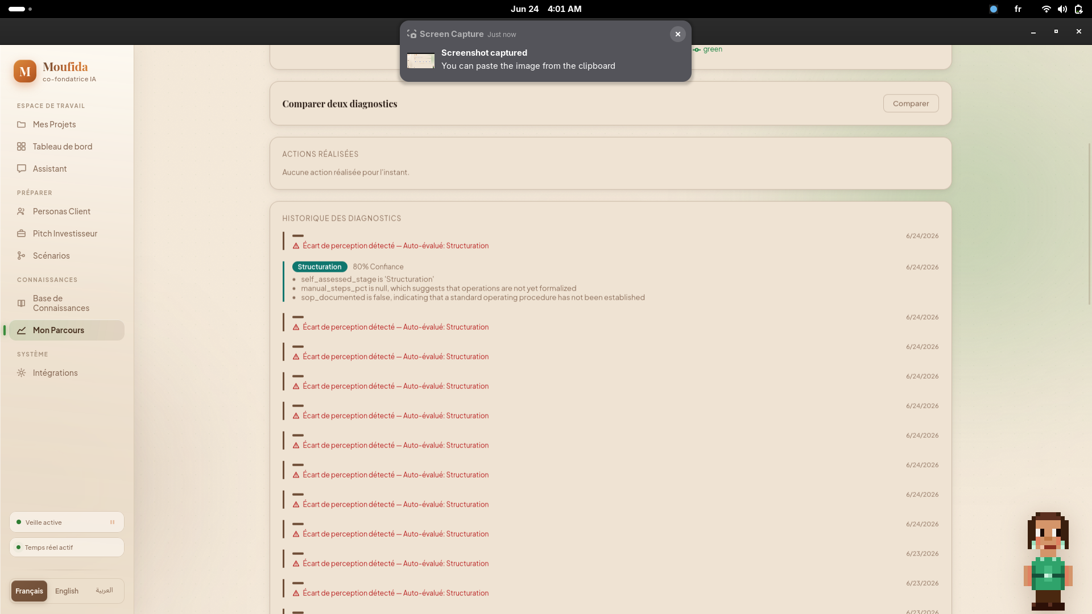This screenshot has width=1092, height=614.
Task: Click ACTIONS RÉALISÉES heading
Action: pos(320,154)
